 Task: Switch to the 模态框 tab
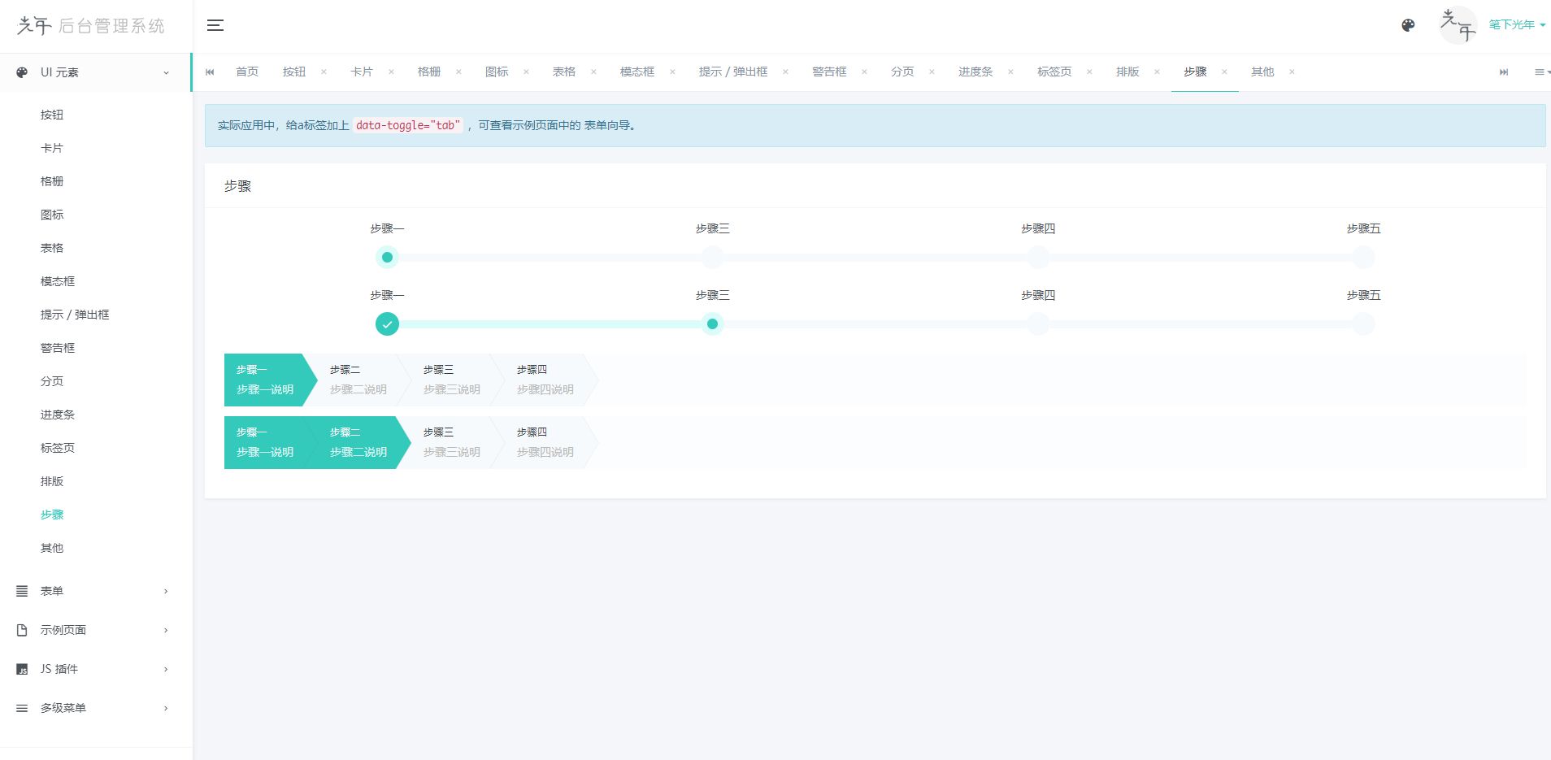[637, 72]
